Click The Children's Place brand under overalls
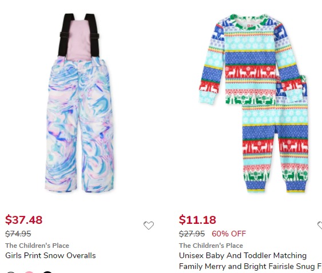Screen dimensions: 322x273 click(37, 246)
